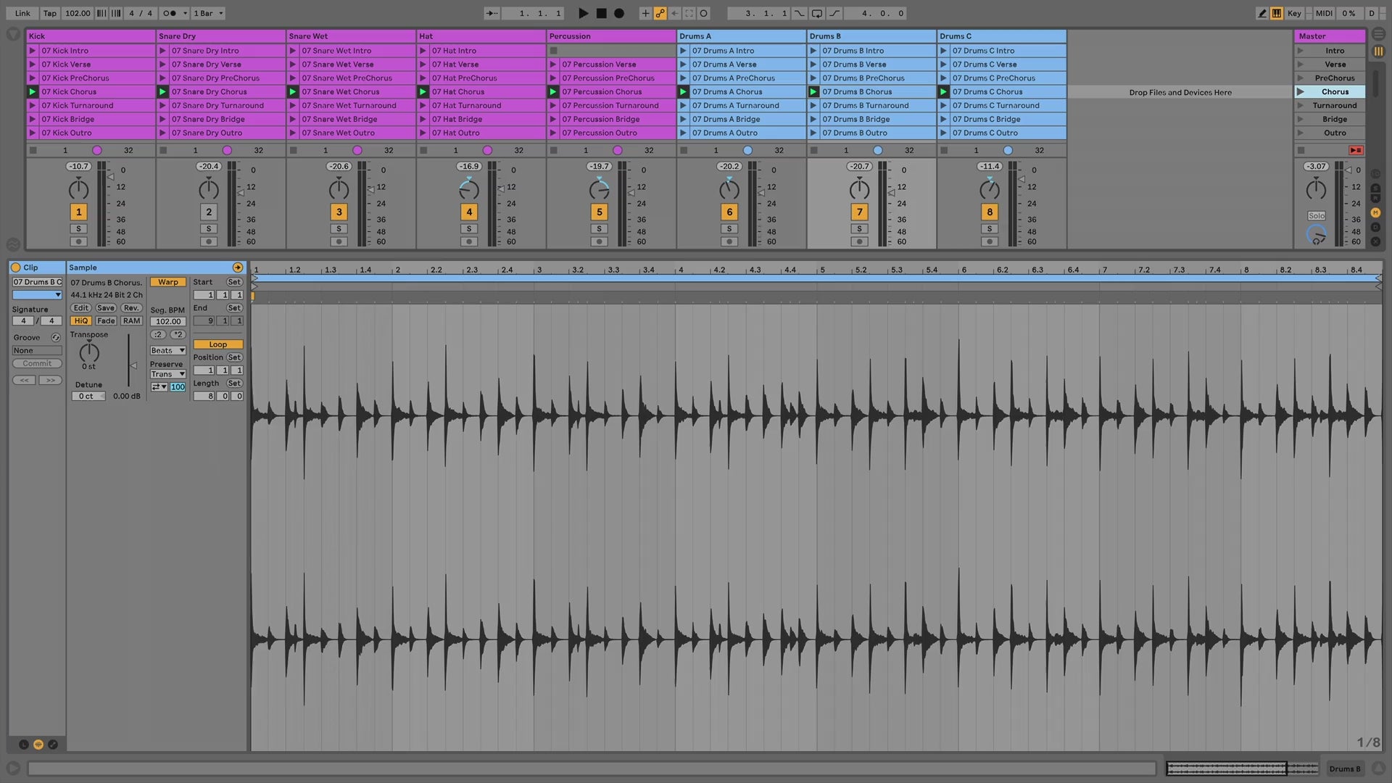Viewport: 1392px width, 783px height.
Task: Select the Kick track title
Action: (x=91, y=36)
